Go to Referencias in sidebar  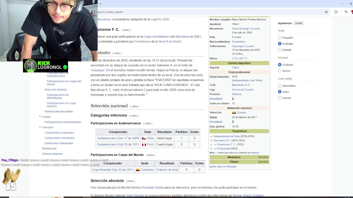49,148
